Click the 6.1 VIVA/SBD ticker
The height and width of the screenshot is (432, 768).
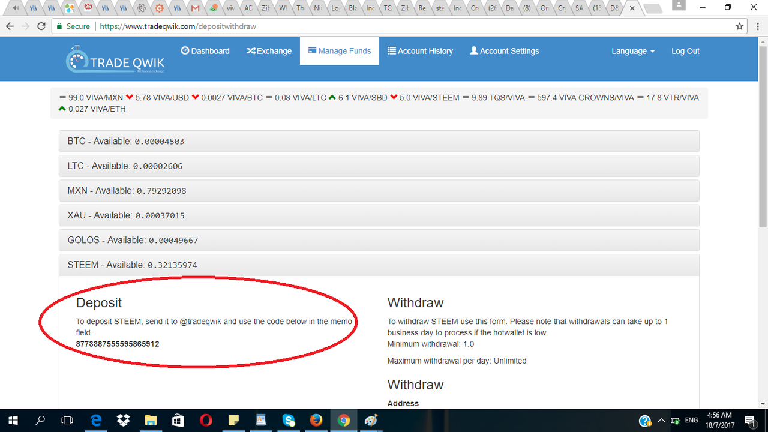click(x=358, y=97)
